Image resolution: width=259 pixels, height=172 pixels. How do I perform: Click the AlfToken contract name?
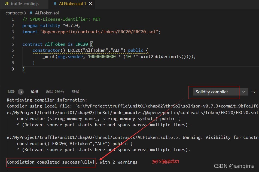click(55, 44)
